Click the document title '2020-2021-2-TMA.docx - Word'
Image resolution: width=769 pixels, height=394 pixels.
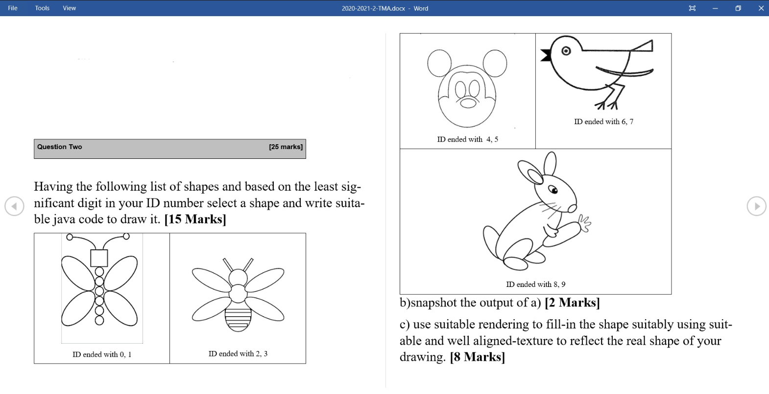point(385,8)
